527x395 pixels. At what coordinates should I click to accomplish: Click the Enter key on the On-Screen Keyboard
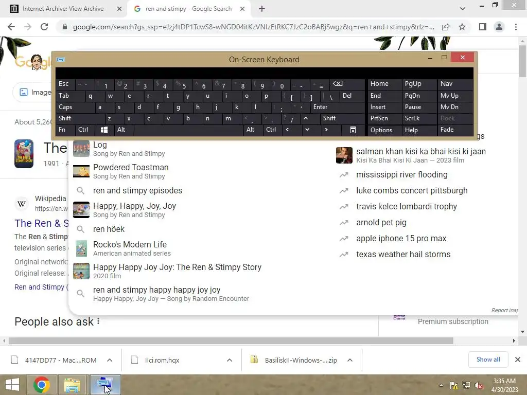click(338, 107)
